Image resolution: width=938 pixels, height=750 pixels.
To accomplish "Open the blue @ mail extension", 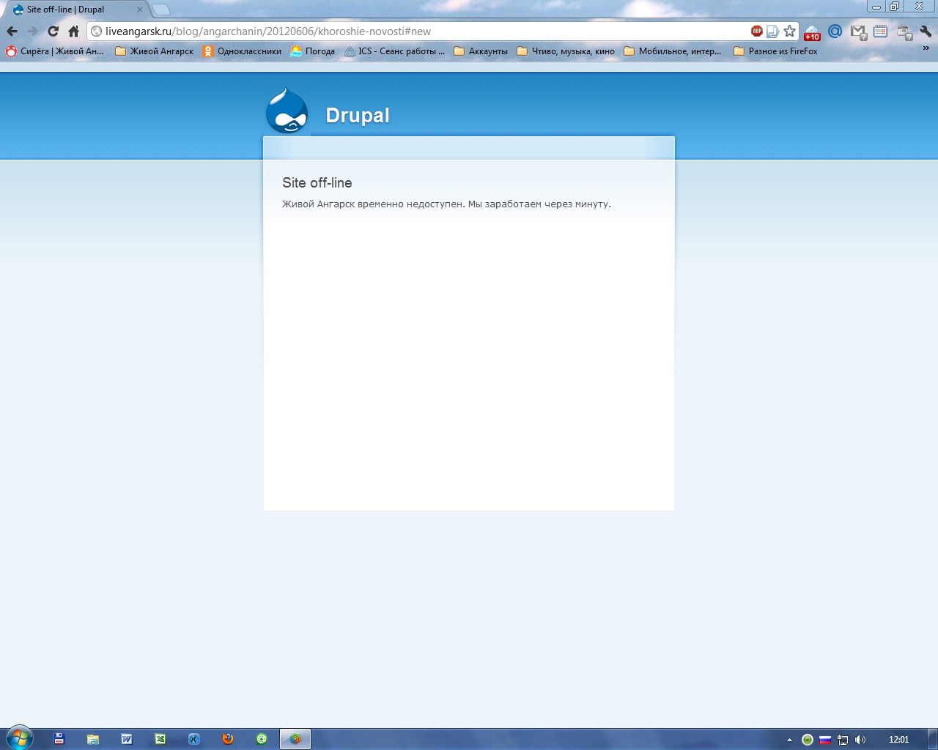I will point(835,31).
